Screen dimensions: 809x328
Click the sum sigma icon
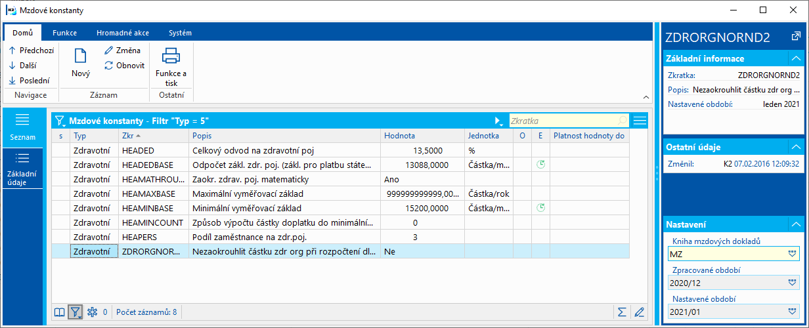click(x=622, y=312)
